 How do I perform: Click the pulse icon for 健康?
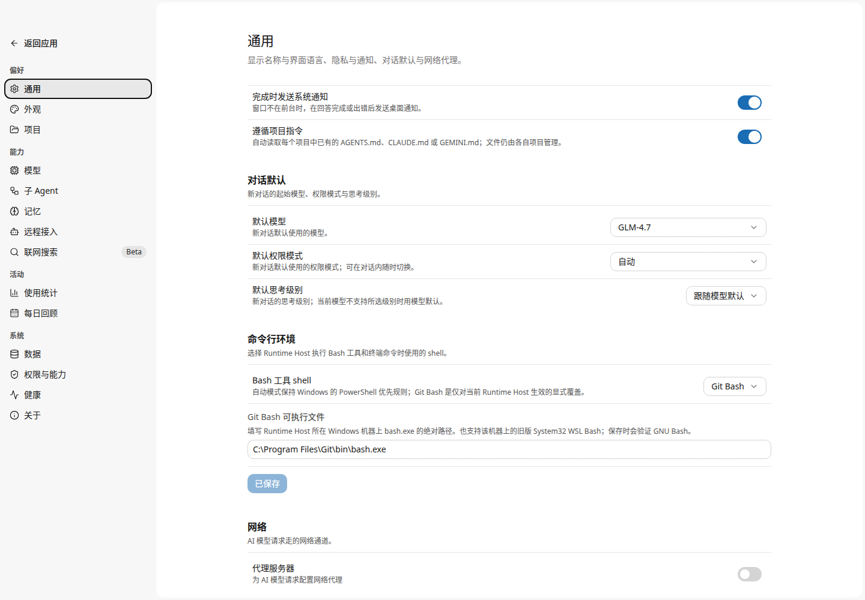14,395
